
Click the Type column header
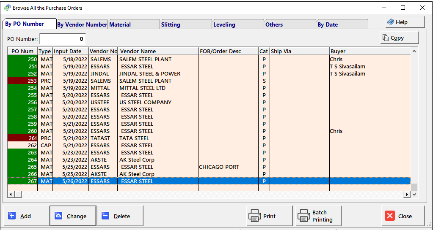click(45, 51)
